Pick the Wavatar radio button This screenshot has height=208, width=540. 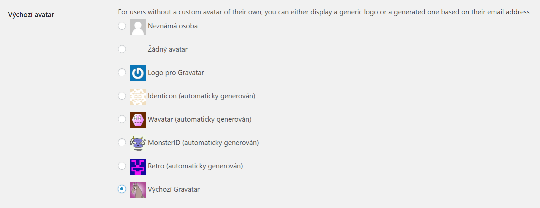[x=122, y=119]
